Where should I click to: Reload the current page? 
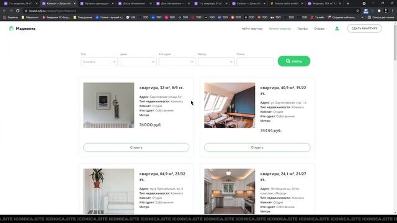[x=18, y=11]
